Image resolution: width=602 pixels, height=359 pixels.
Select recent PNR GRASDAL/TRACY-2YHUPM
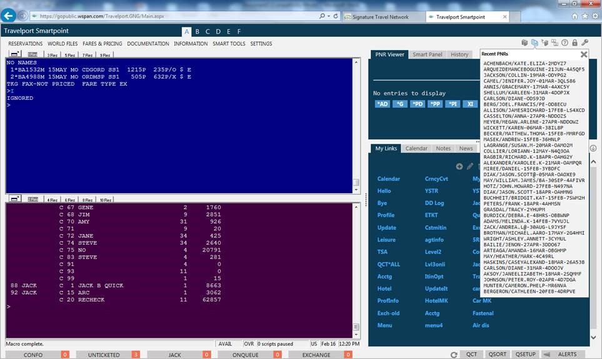[x=514, y=210]
